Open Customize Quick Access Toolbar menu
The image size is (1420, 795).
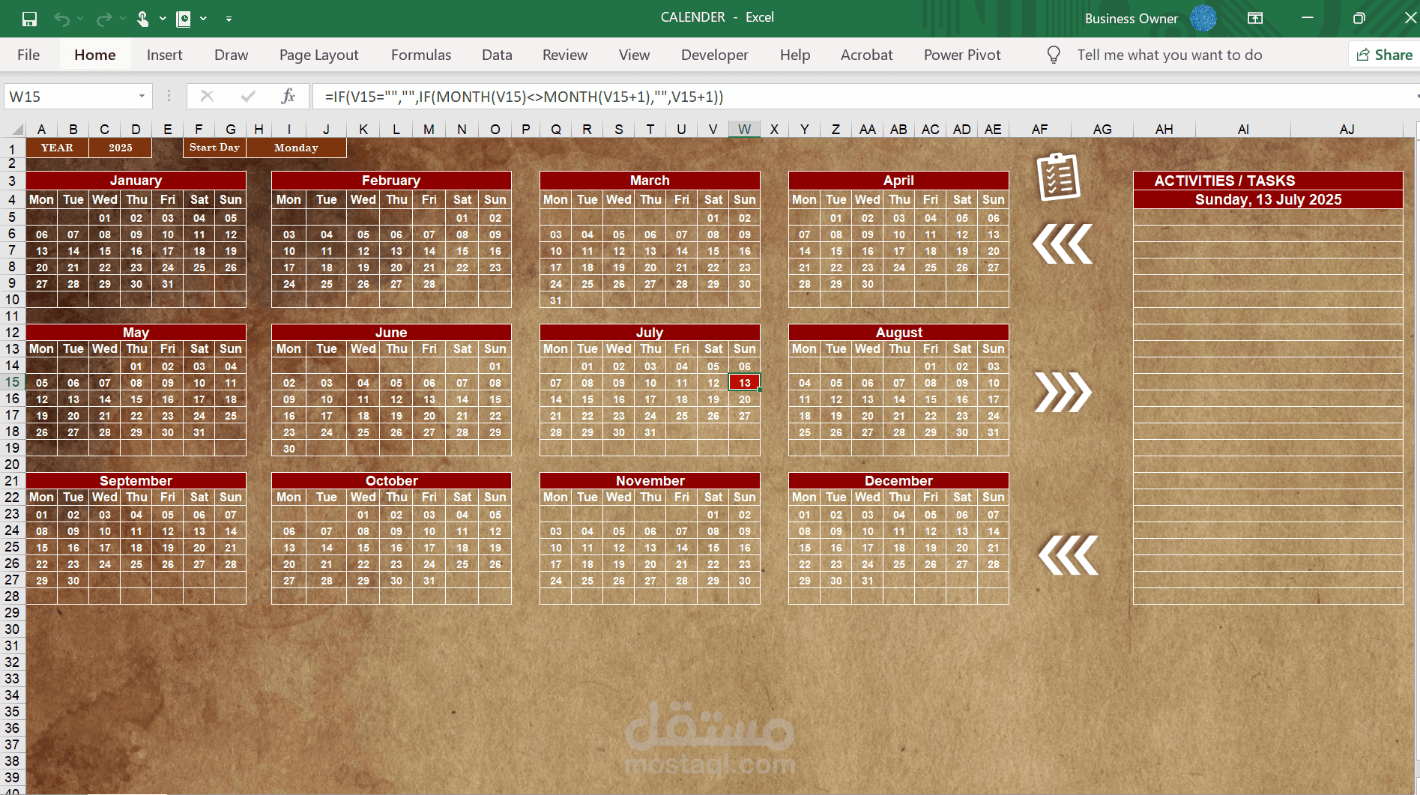tap(229, 19)
